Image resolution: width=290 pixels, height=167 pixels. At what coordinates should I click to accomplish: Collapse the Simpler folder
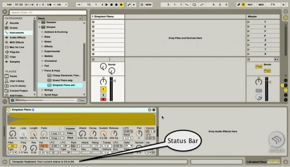tap(39, 27)
